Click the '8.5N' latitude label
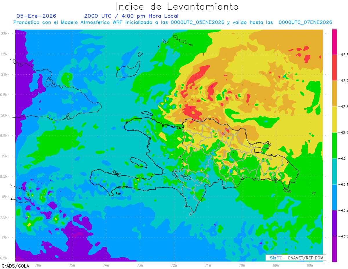 (x=4, y=176)
